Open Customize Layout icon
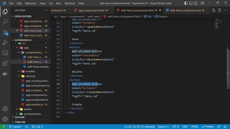This screenshot has width=230, height=129. point(202,3)
